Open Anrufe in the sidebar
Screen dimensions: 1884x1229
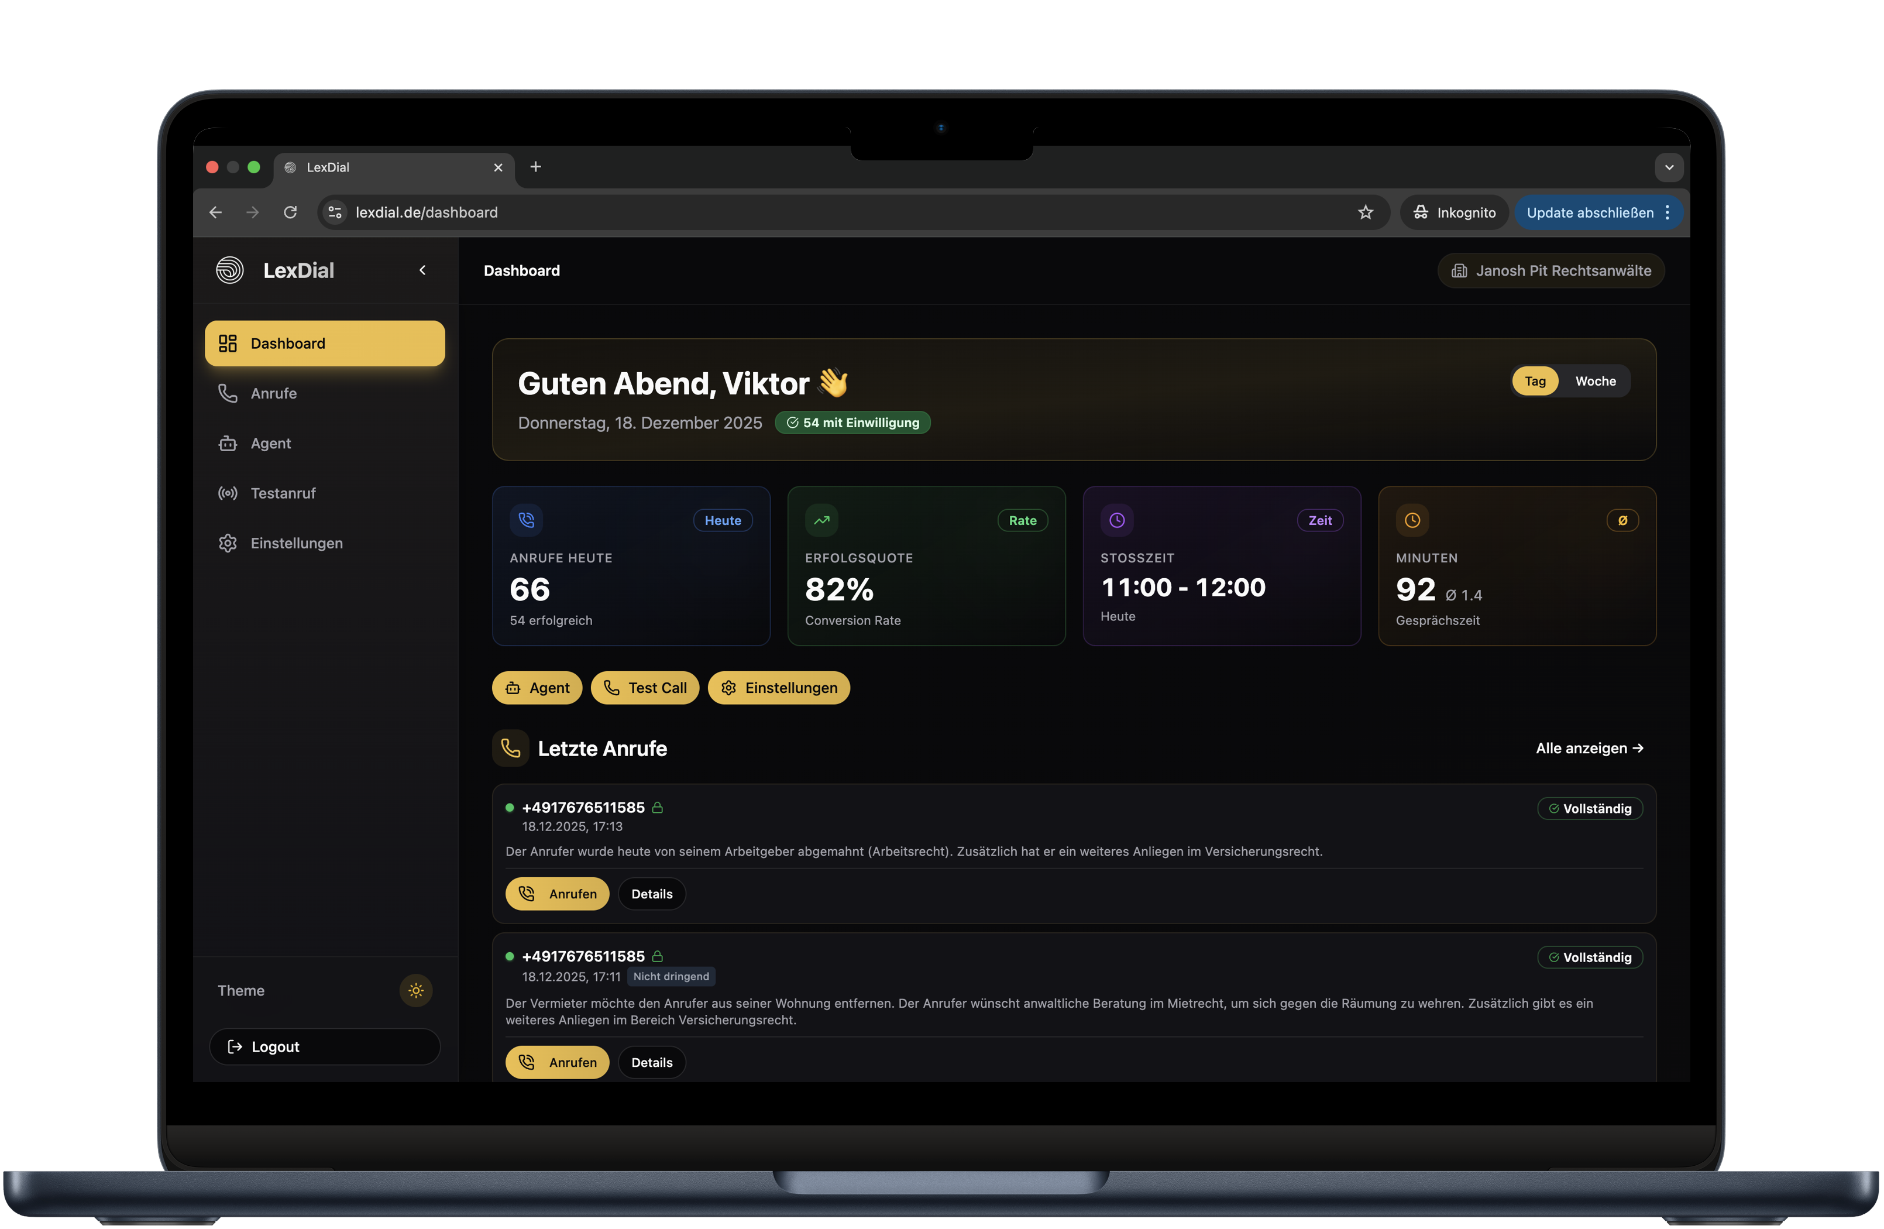(x=273, y=393)
